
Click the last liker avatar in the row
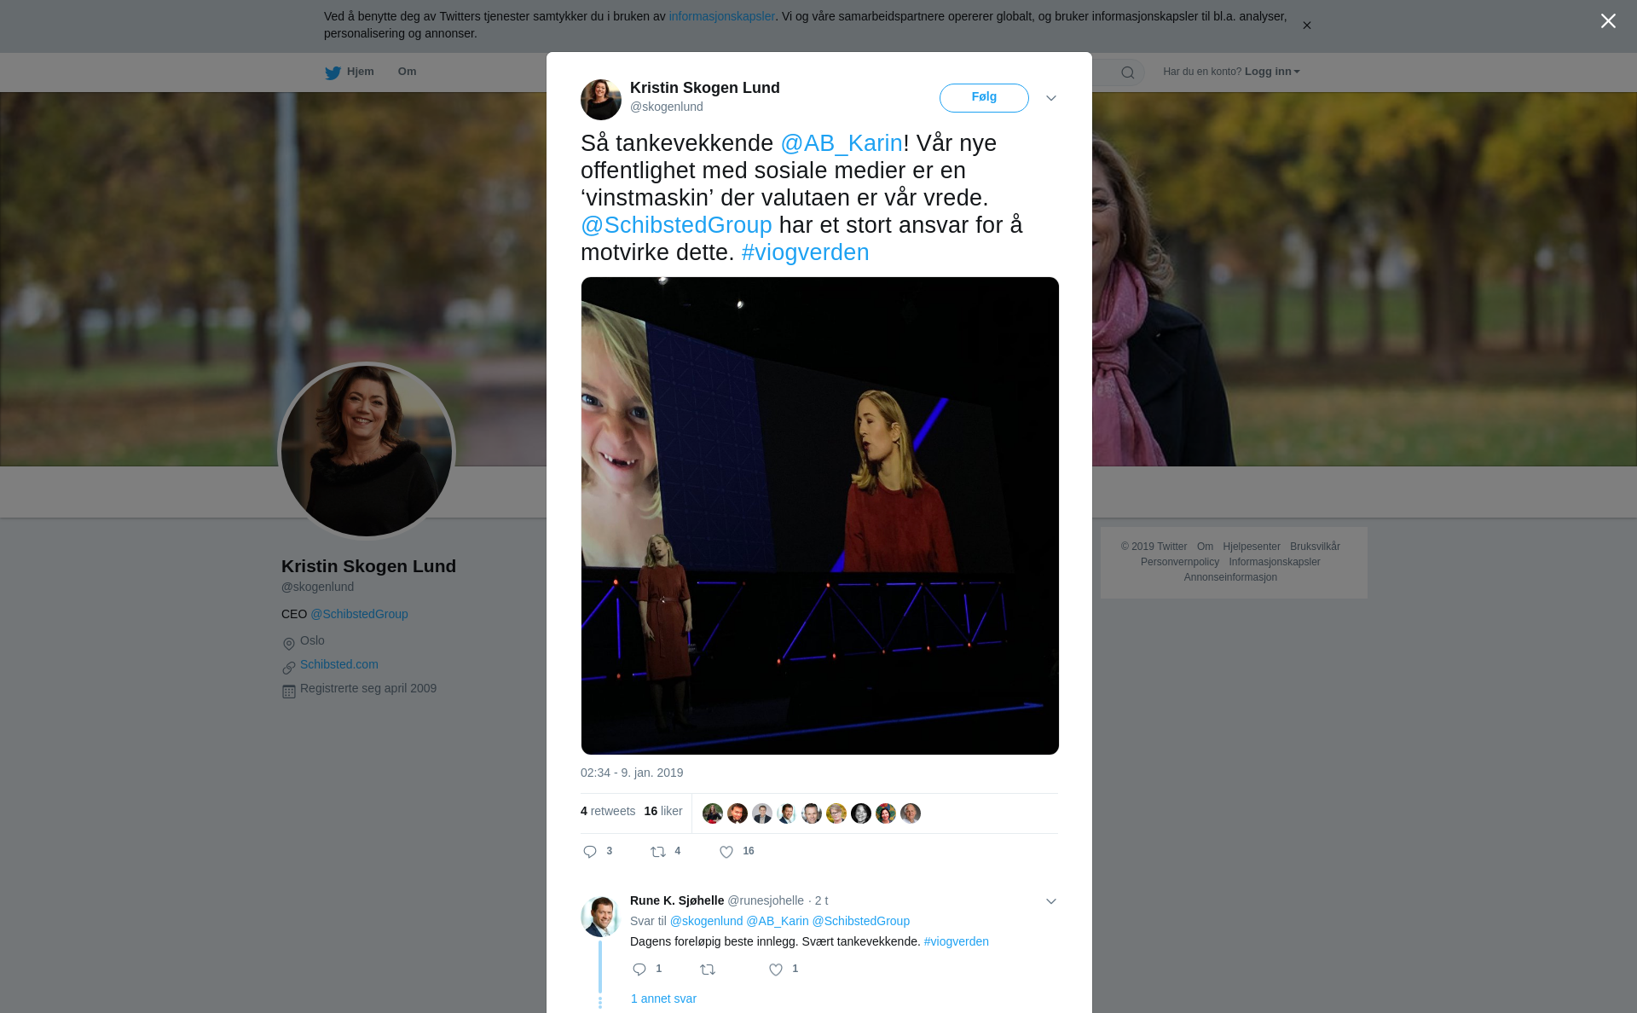911,813
